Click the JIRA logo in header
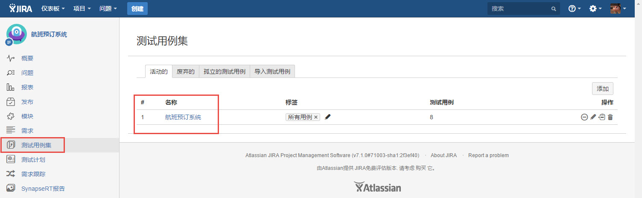 (20, 9)
